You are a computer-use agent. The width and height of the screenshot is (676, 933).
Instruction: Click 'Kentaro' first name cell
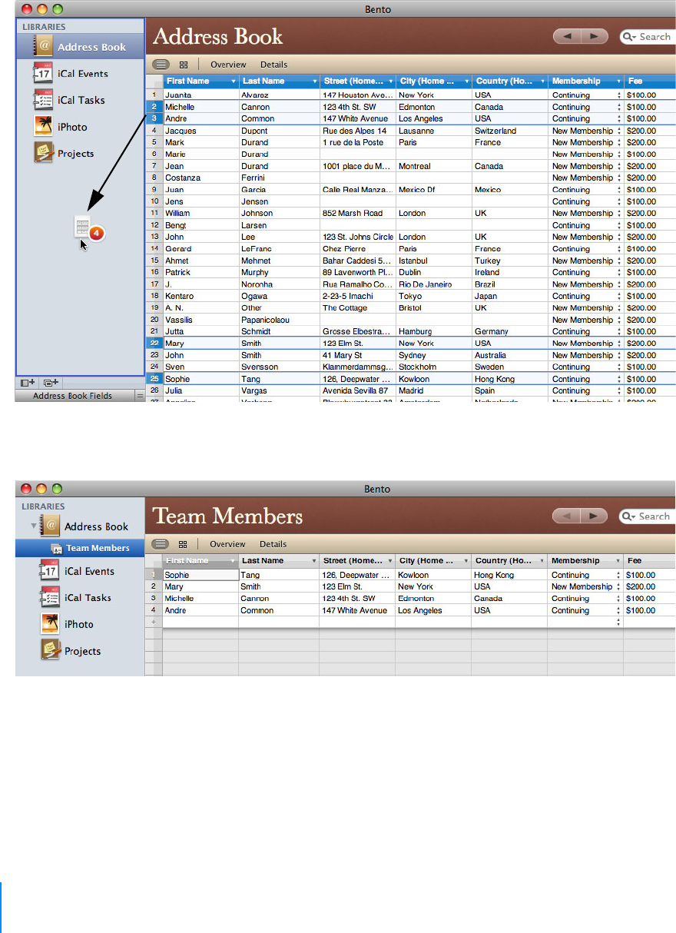pos(200,296)
